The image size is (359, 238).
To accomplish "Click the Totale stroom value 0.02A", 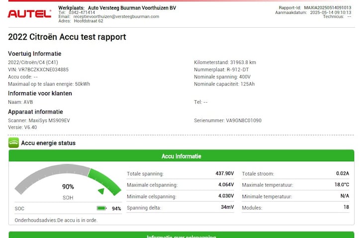I will (343, 174).
